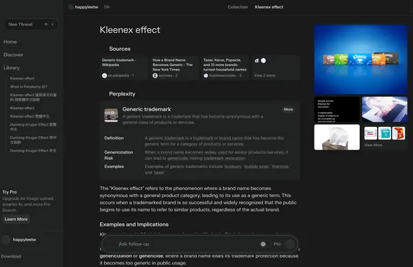
Task: Click the submit arrow in follow-up box
Action: pyautogui.click(x=290, y=244)
